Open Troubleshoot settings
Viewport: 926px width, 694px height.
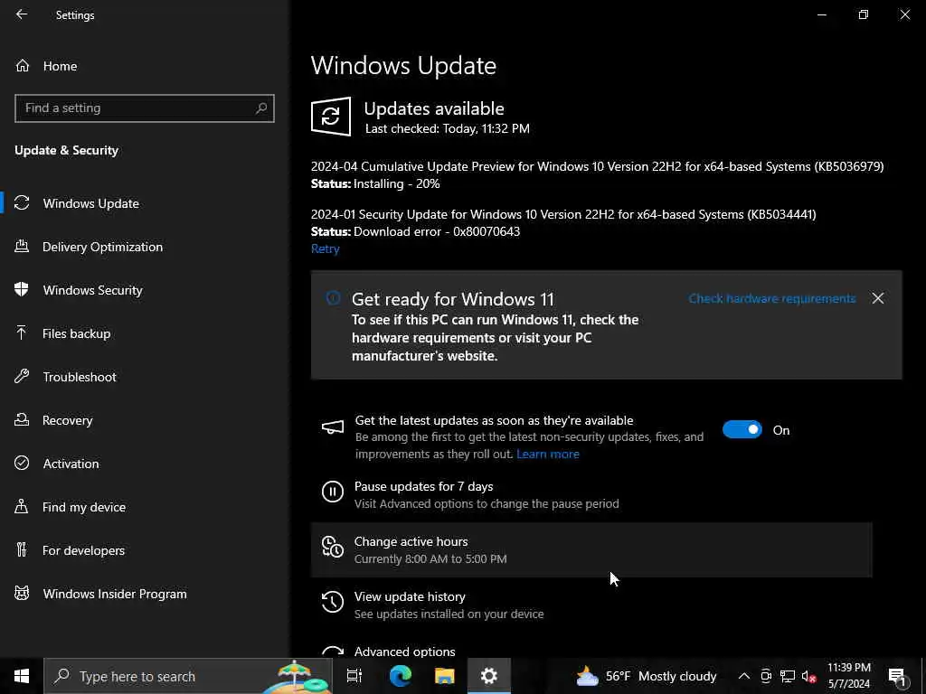(80, 377)
